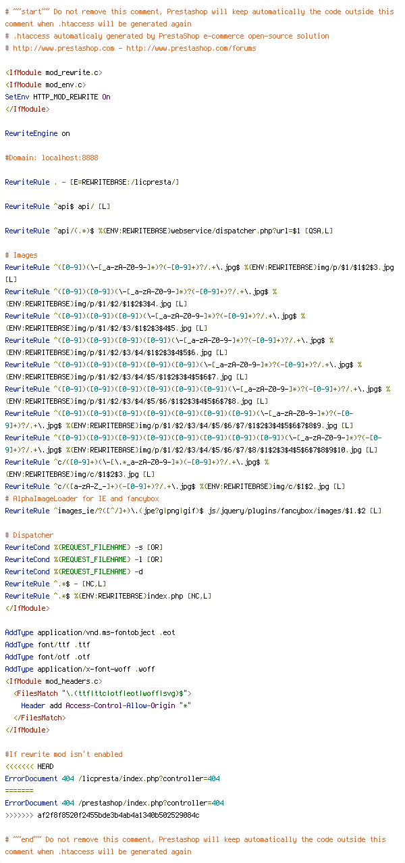Click the '<FilesMatch' opening tag line
405x863 pixels.
click(x=102, y=693)
